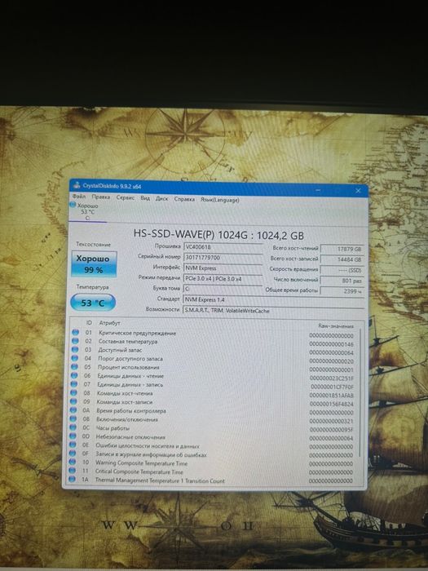
Task: Click the CrystalDiskInfo app icon in title bar
Action: point(77,185)
